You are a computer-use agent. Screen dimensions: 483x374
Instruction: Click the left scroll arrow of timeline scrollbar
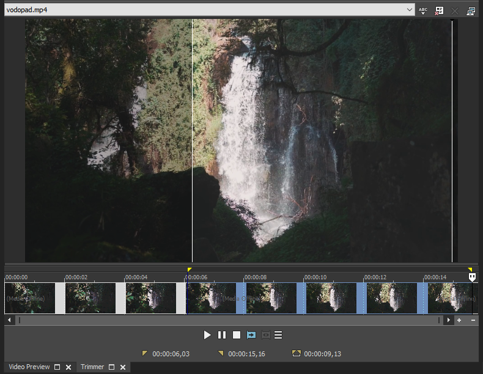(9, 320)
